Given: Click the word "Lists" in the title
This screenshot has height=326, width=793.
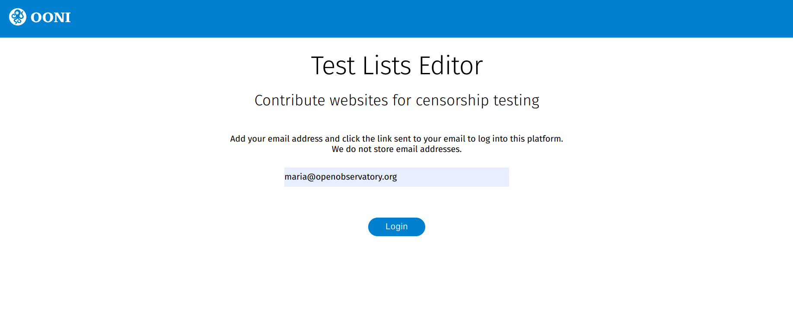Looking at the screenshot, I should click(x=387, y=66).
